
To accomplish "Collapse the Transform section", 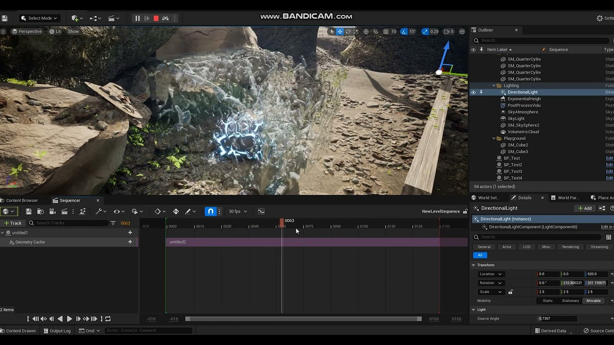I will [473, 265].
